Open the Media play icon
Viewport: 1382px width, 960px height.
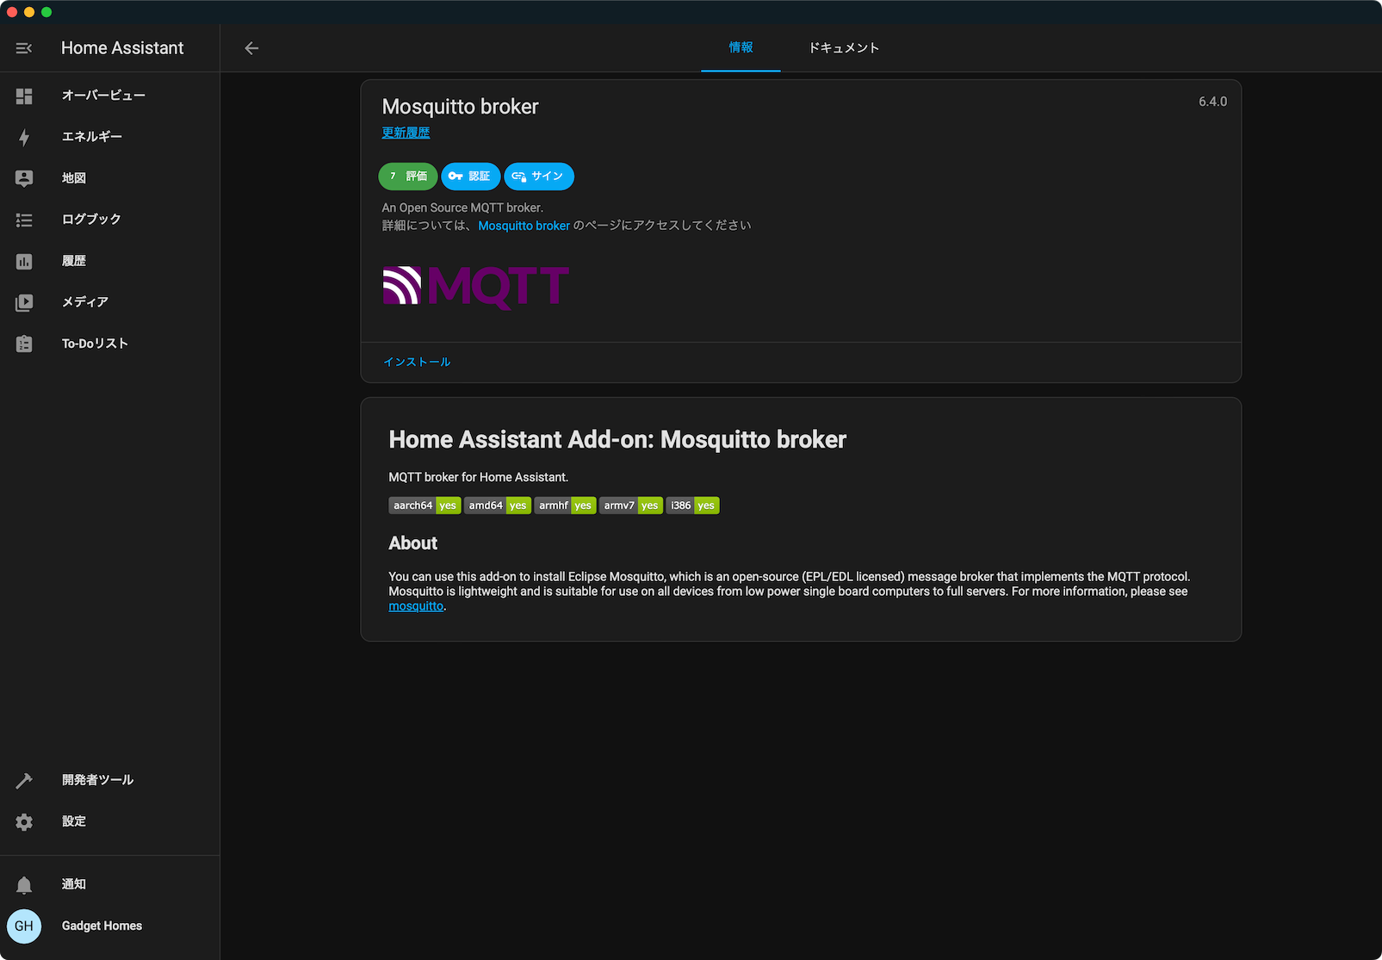pyautogui.click(x=24, y=302)
